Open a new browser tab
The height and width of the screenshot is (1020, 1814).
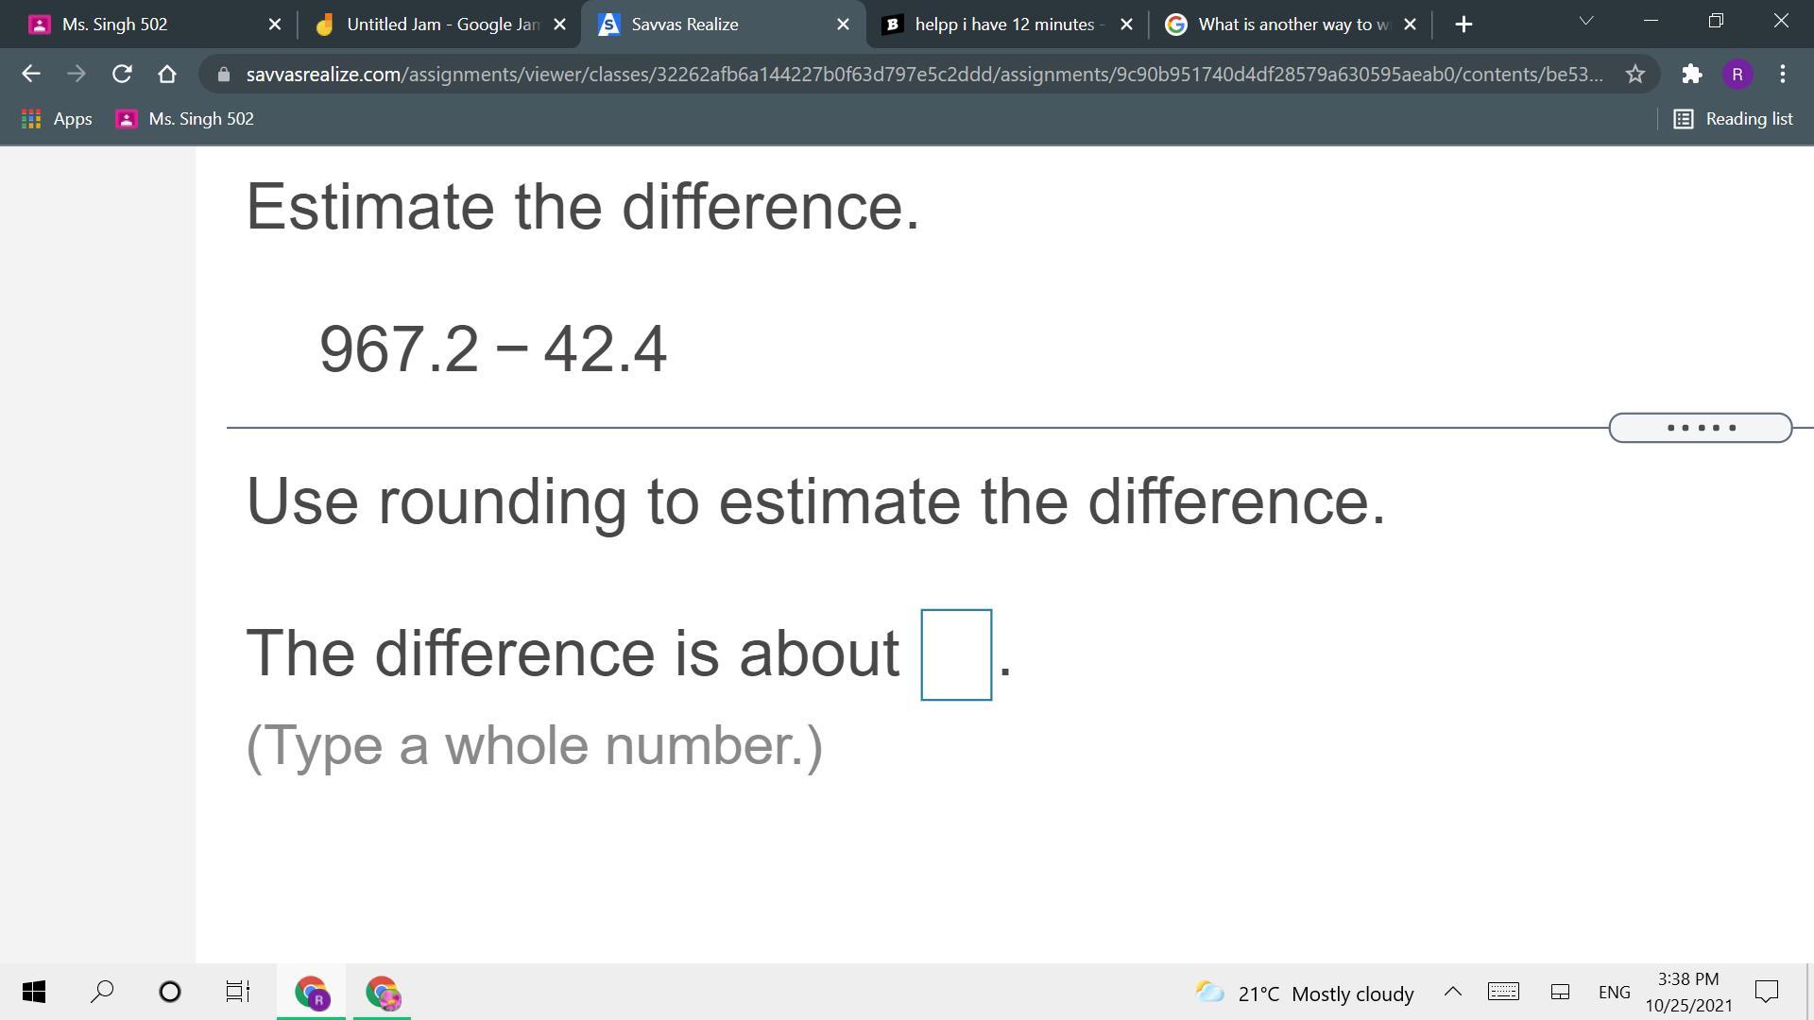(x=1463, y=25)
